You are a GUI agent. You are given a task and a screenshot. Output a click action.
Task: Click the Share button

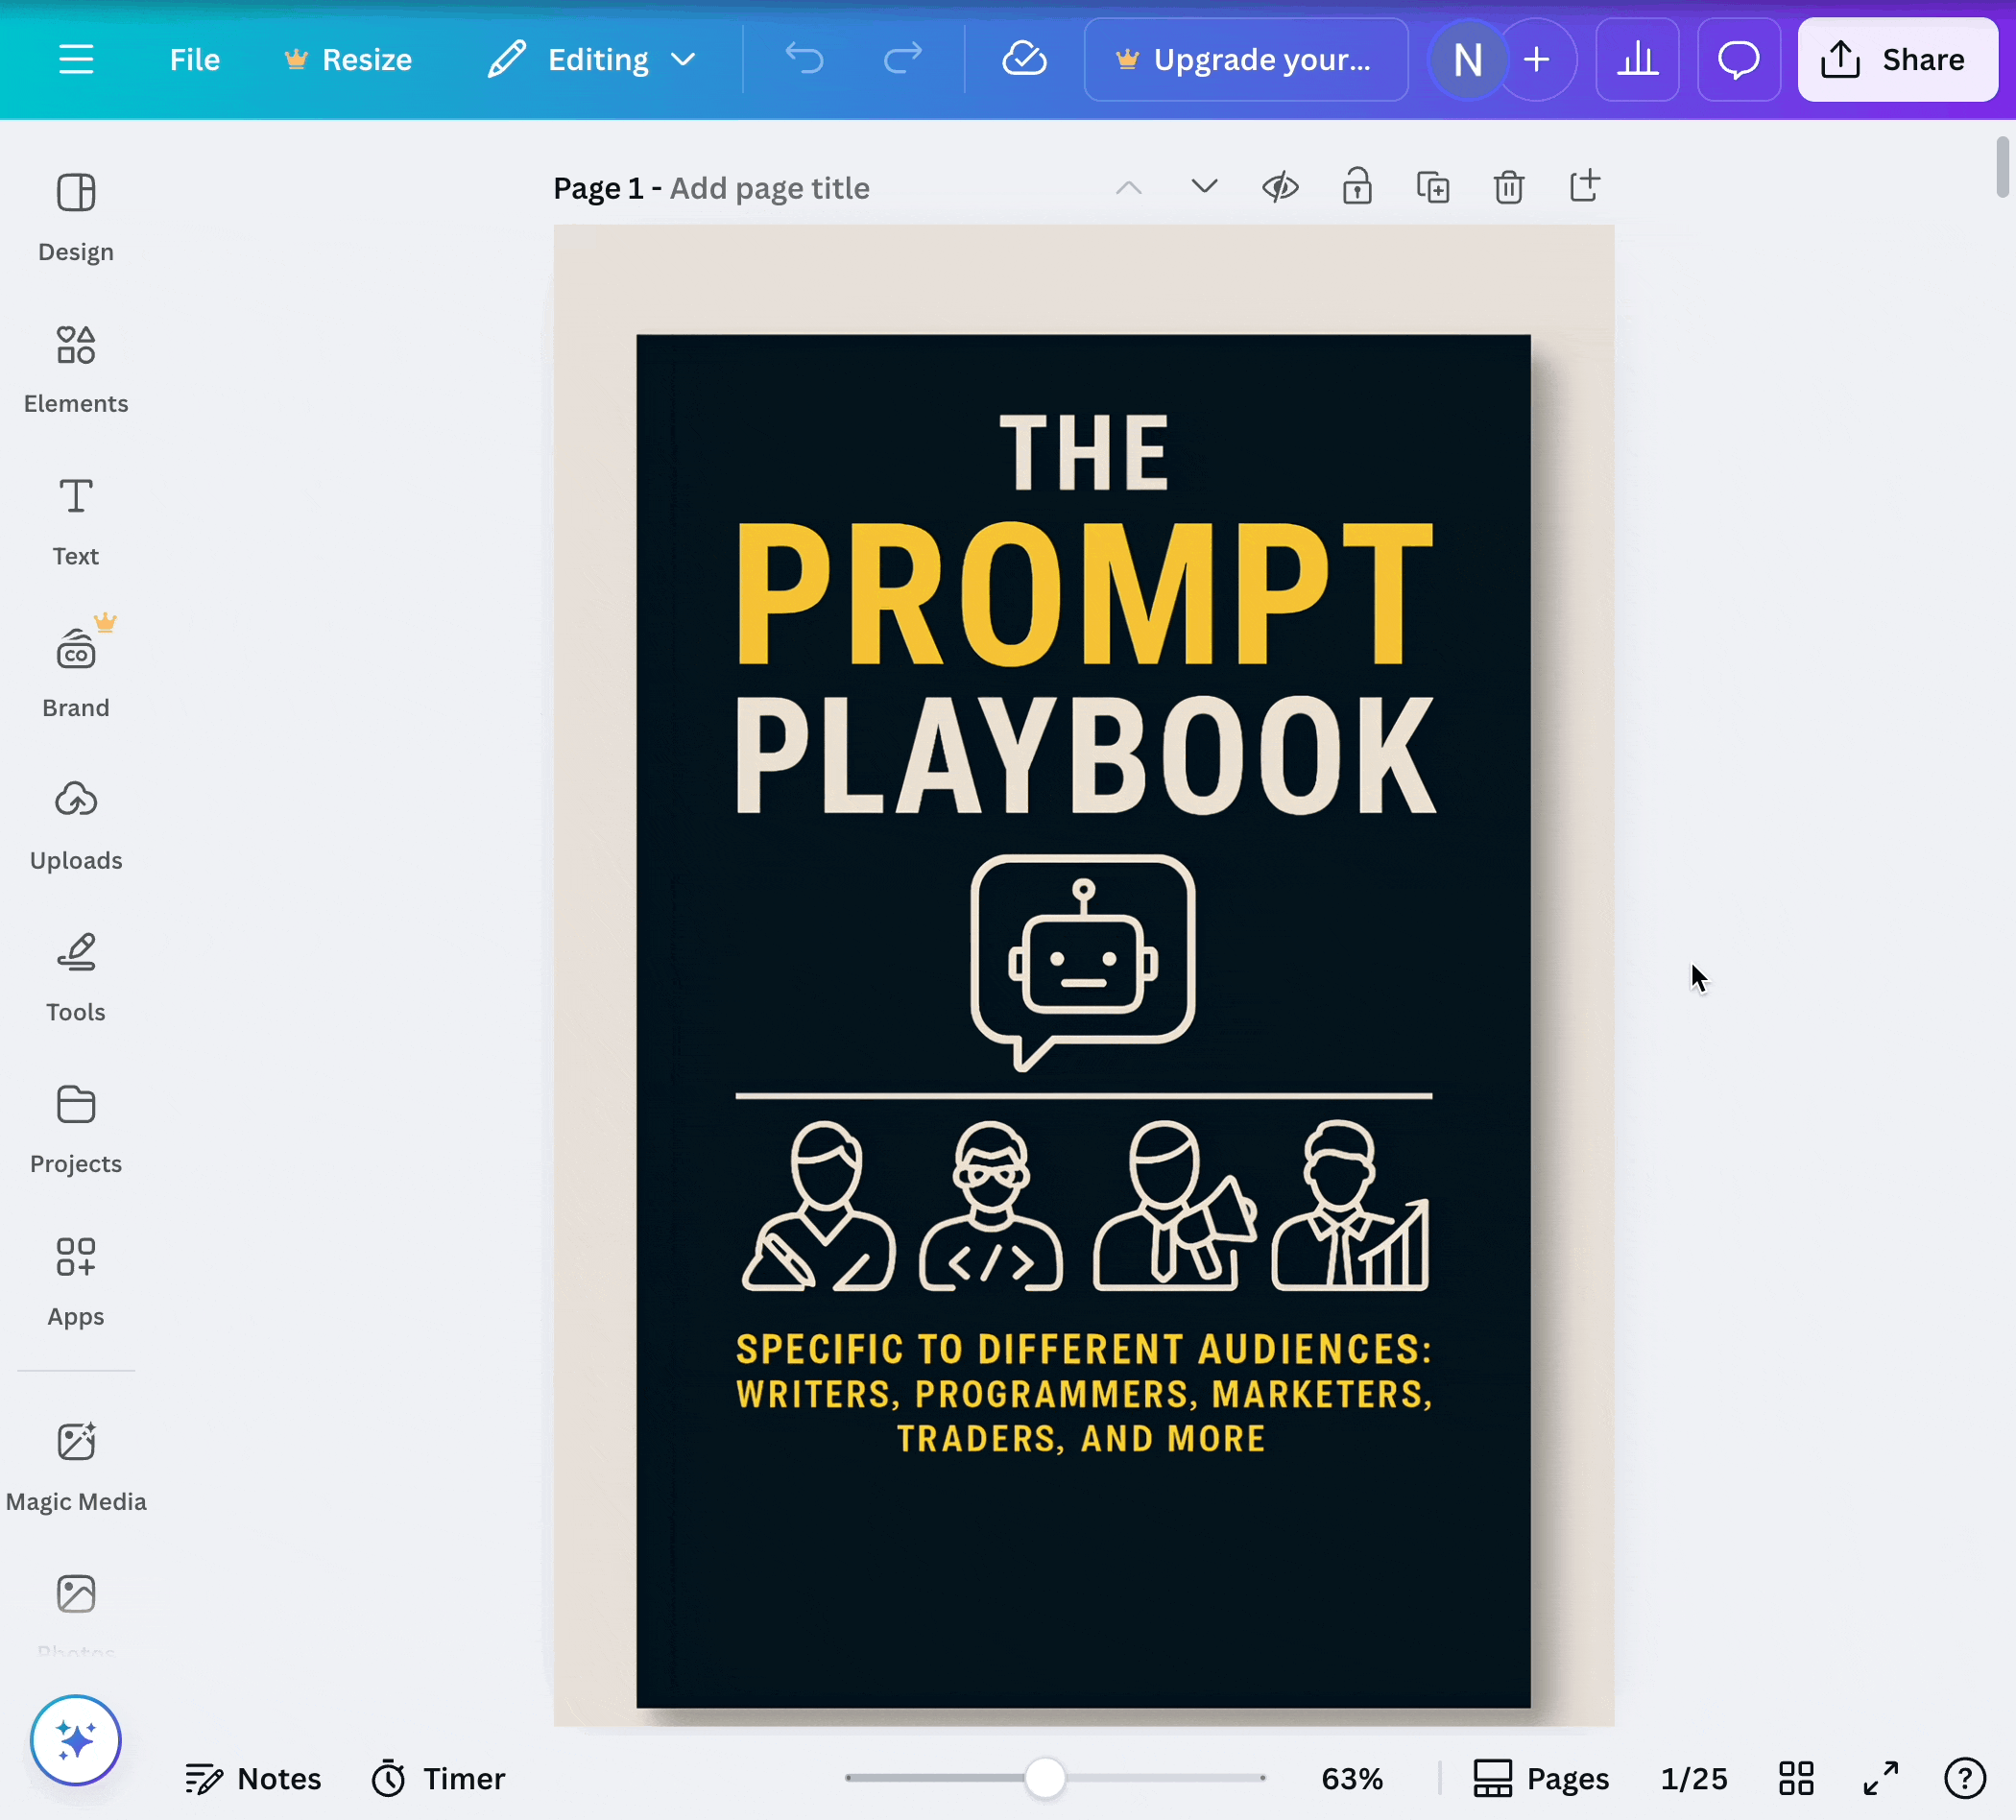coord(1896,60)
